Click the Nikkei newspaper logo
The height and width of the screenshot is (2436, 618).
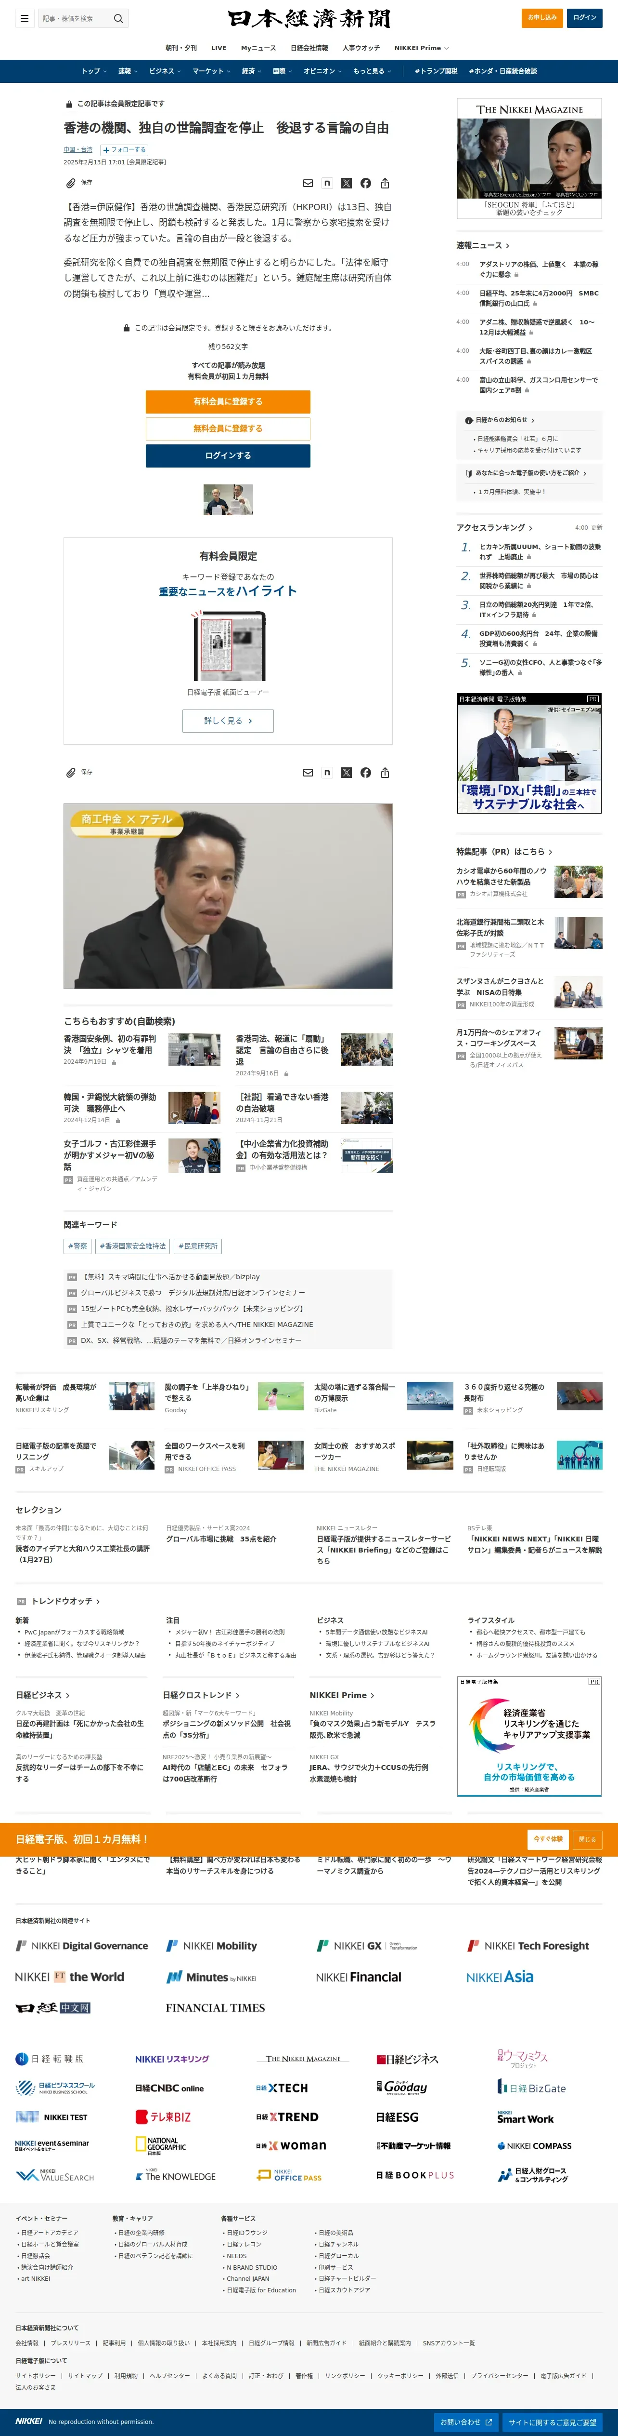(x=309, y=18)
